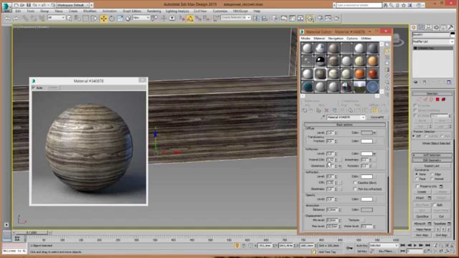Select the Select and Move tool
The height and width of the screenshot is (258, 459).
(x=104, y=18)
